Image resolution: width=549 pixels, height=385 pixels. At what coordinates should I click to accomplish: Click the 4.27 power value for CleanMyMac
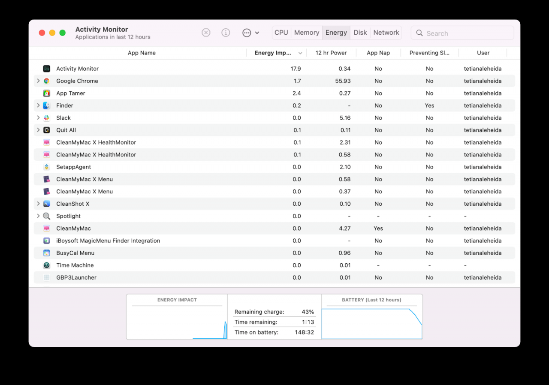[345, 229]
